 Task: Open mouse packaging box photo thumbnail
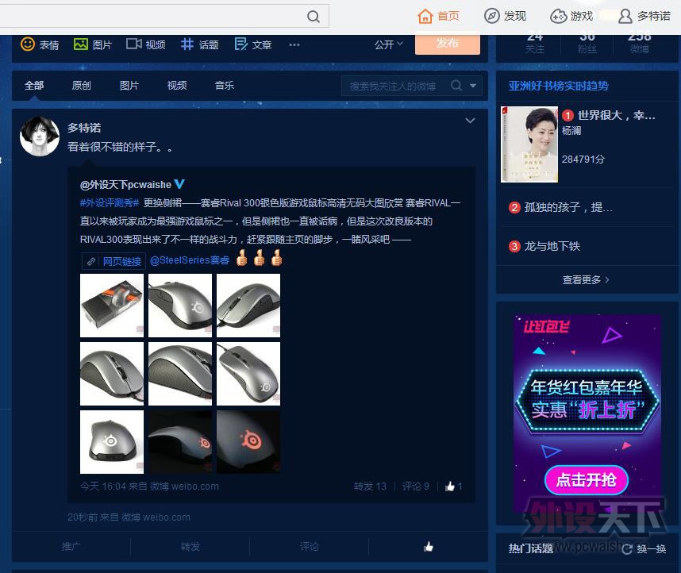click(112, 306)
